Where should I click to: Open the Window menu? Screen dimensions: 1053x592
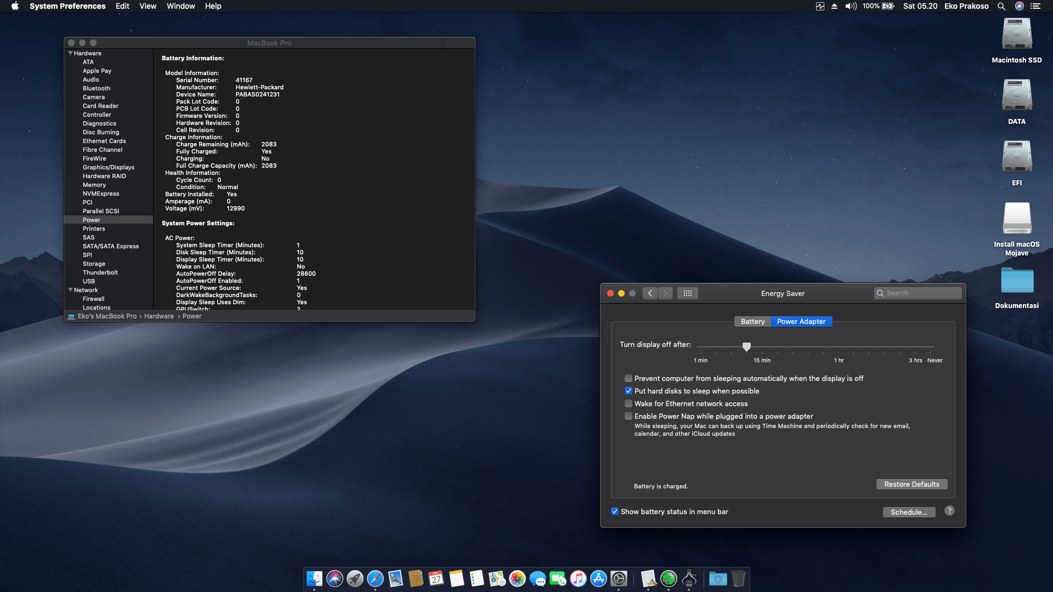tap(180, 6)
